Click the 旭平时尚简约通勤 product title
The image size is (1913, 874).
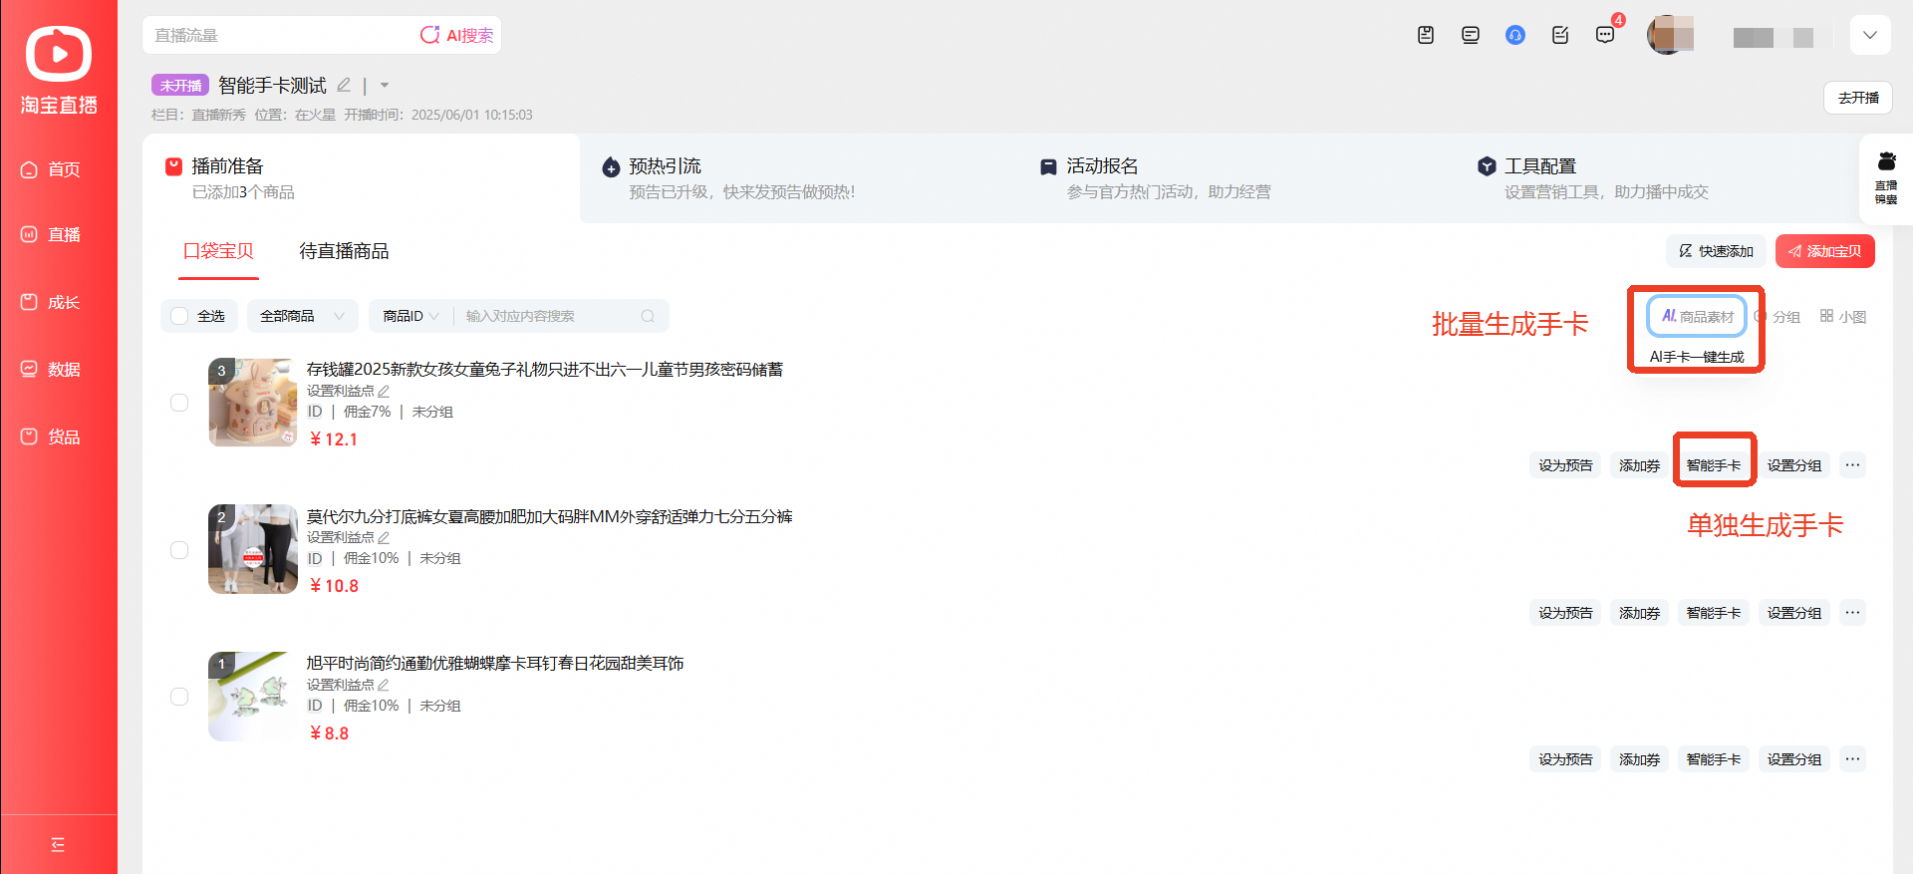tap(495, 663)
